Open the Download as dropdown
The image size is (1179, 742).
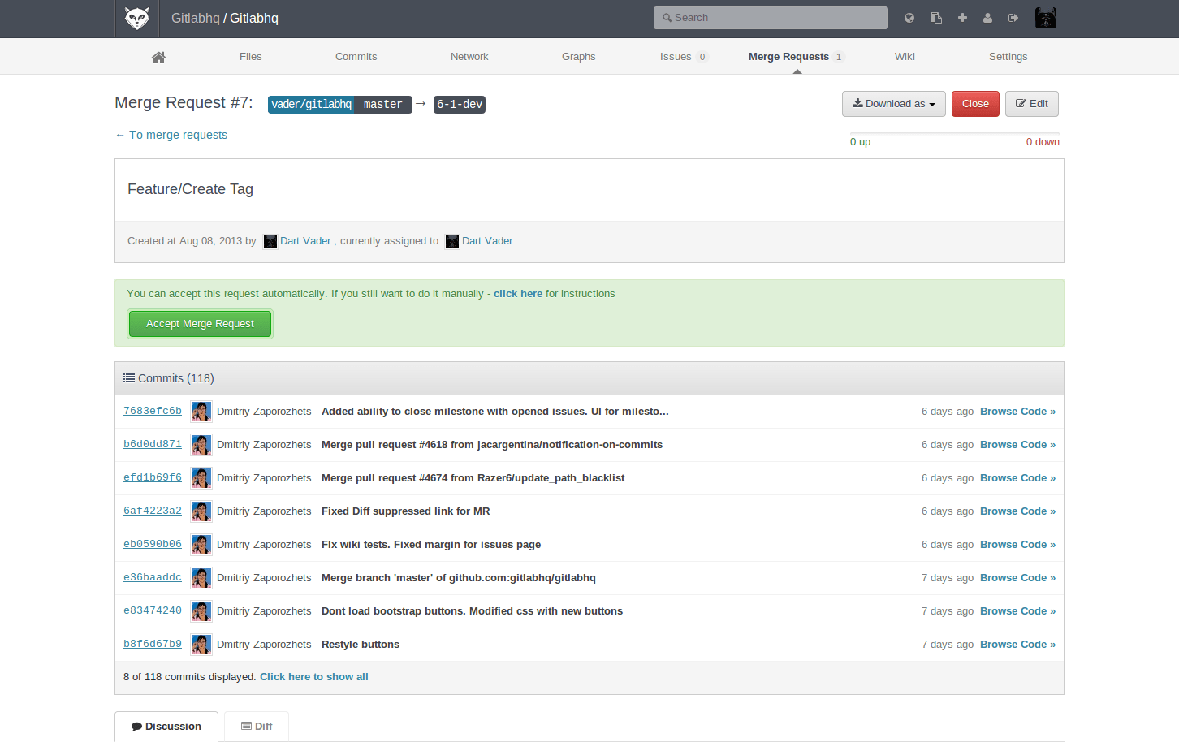[x=893, y=103]
